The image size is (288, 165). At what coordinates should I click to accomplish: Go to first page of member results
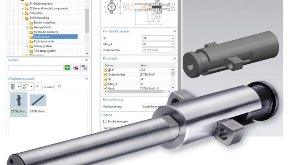[x=37, y=86]
